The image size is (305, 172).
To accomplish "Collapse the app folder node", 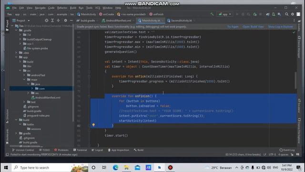I will [16, 57].
